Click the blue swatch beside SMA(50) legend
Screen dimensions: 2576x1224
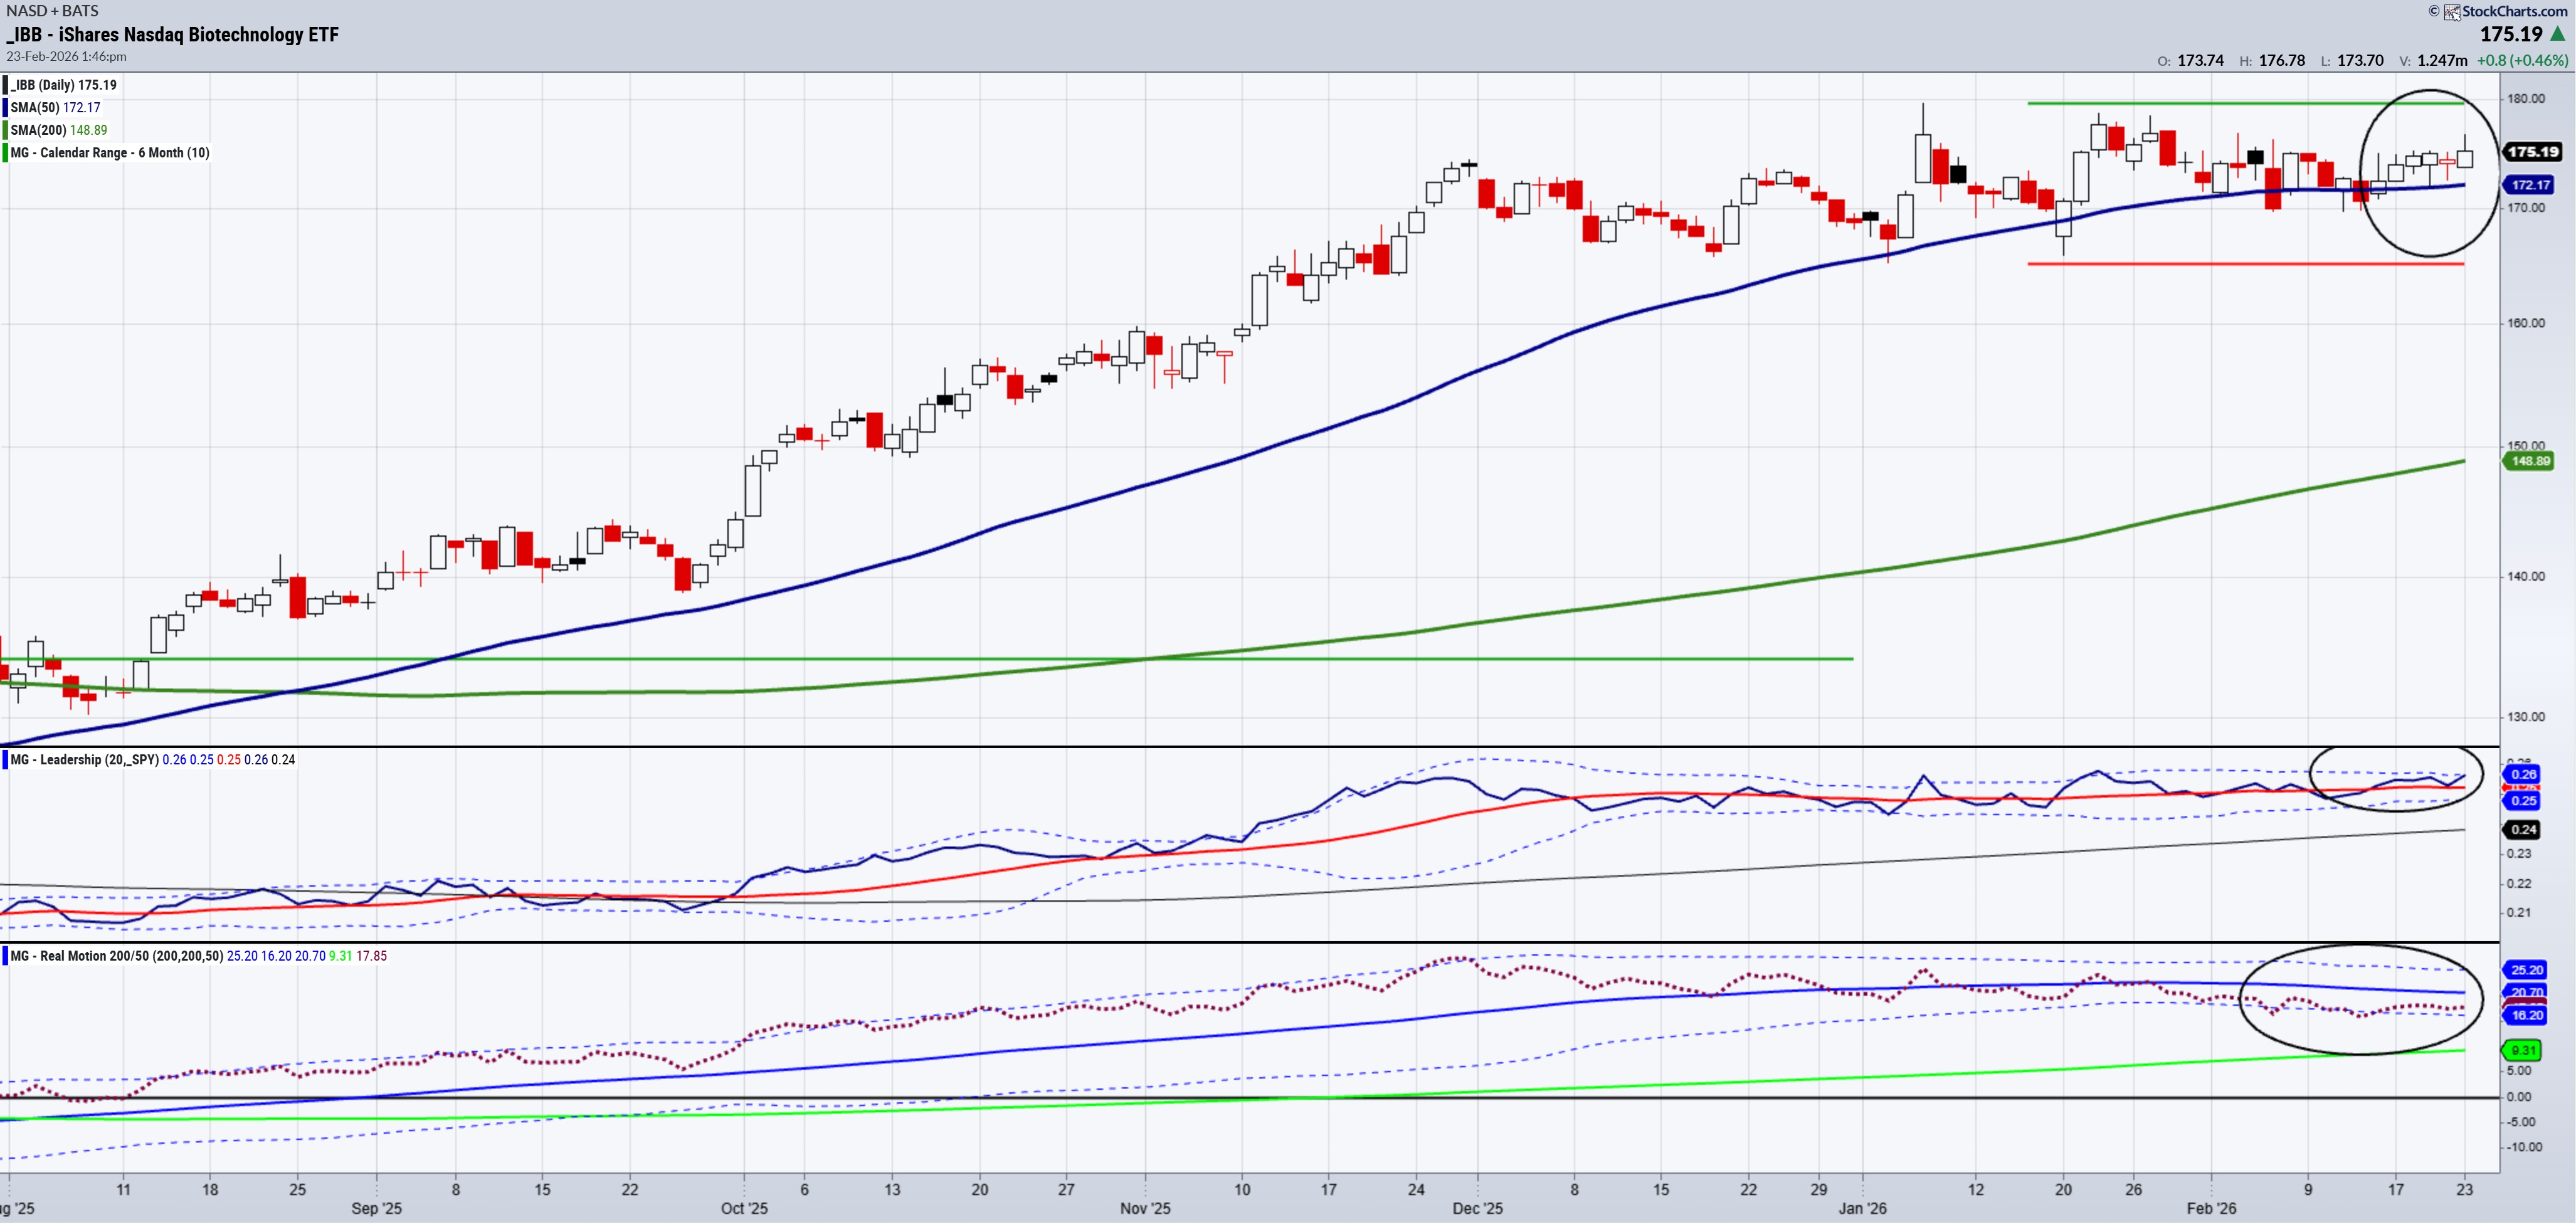[x=5, y=107]
